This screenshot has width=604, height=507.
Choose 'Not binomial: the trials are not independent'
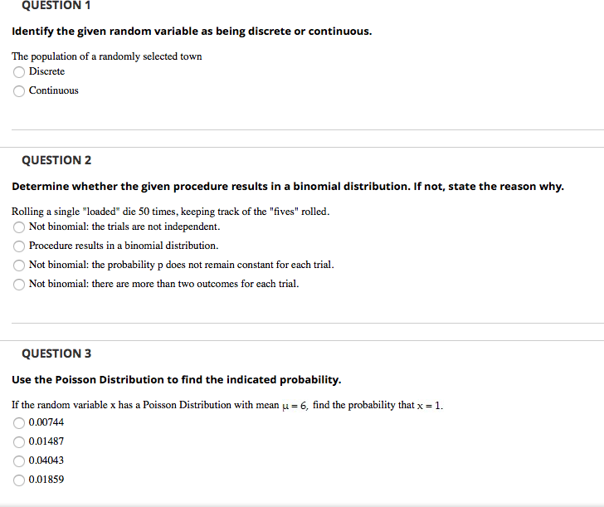pyautogui.click(x=19, y=227)
